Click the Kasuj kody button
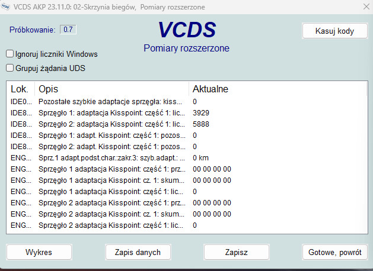 [x=334, y=31]
